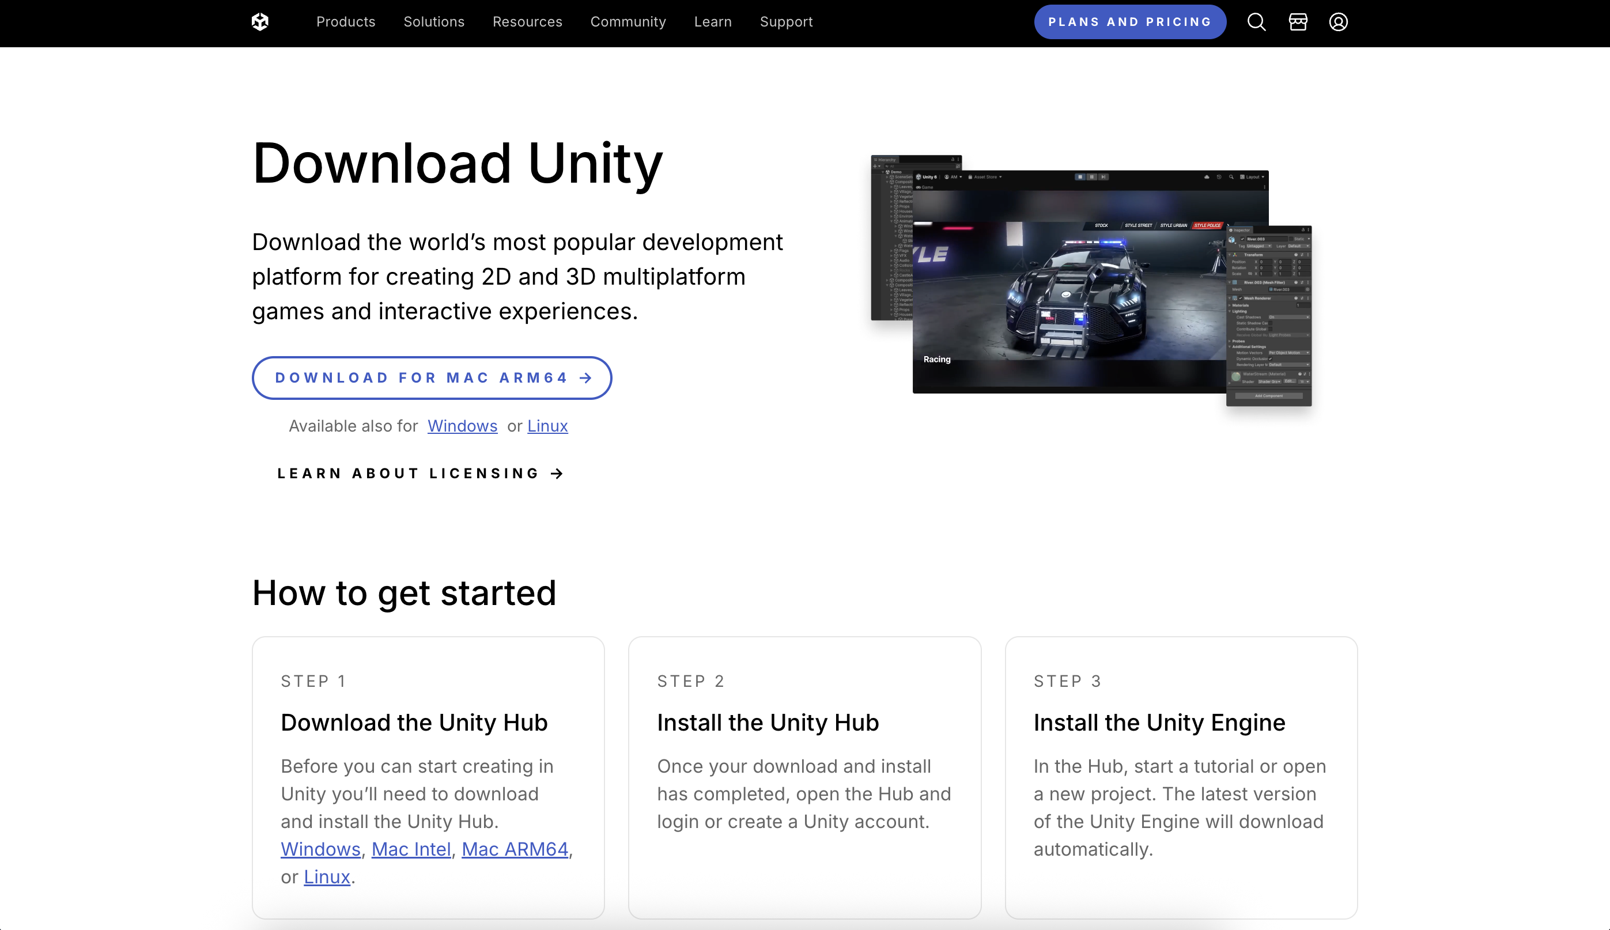Screen dimensions: 1610x930
Task: Toggle the Dynamic Occlusion checkbox in Mesh Renderer
Action: (x=1270, y=359)
